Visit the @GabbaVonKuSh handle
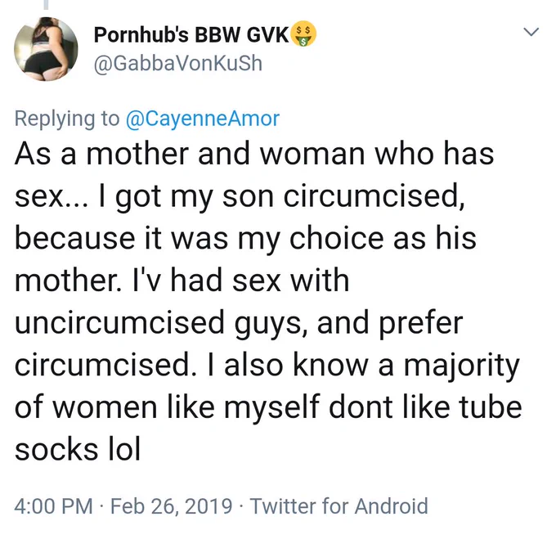This screenshot has height=539, width=556. click(x=178, y=64)
